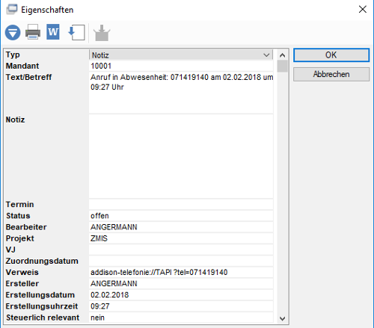Image resolution: width=374 pixels, height=328 pixels.
Task: Select the Zuordnungsdatum row label
Action: click(x=42, y=262)
